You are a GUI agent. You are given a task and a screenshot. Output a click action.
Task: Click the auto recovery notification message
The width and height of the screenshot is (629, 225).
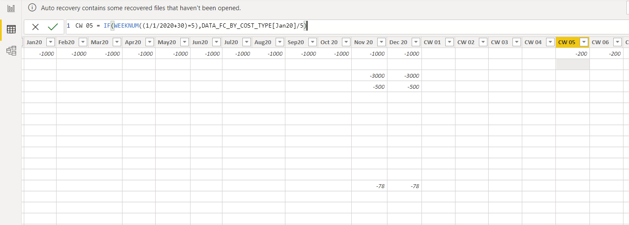point(141,8)
